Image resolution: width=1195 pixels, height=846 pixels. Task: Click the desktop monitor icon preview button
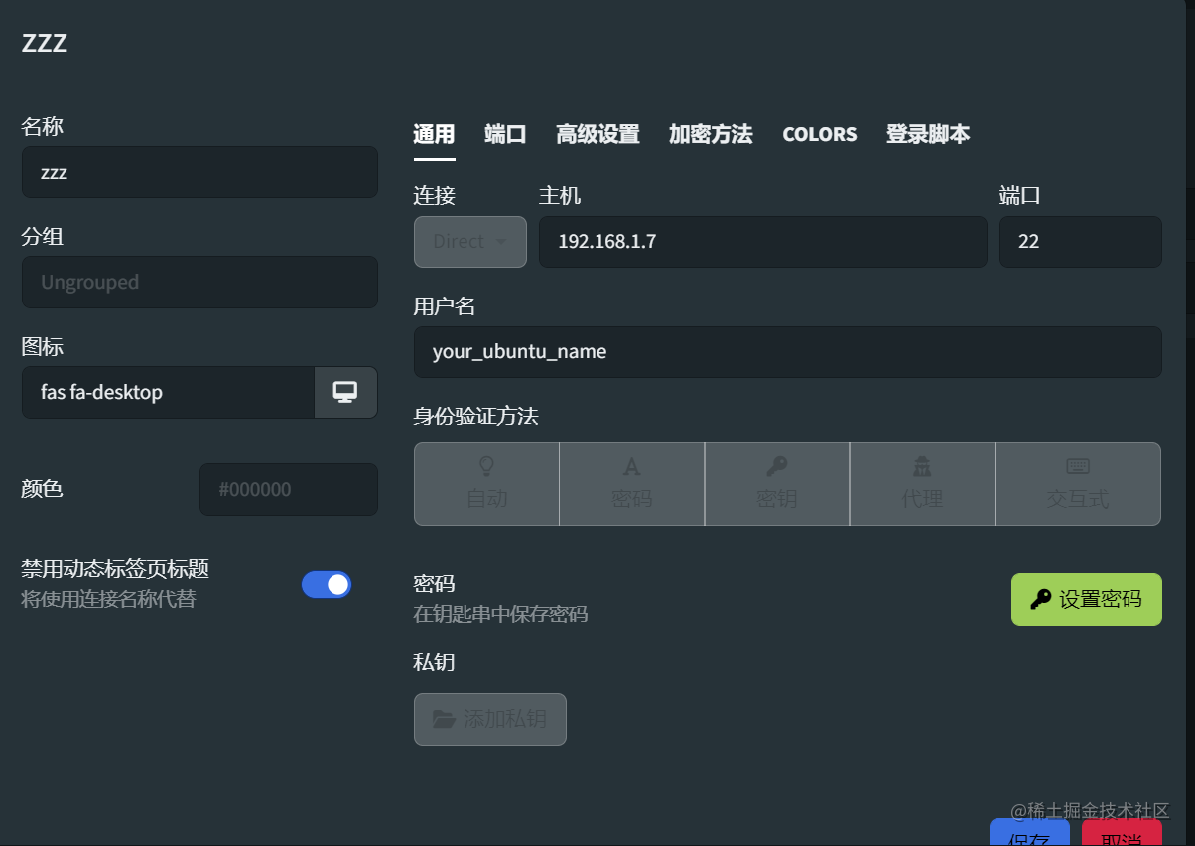(345, 392)
